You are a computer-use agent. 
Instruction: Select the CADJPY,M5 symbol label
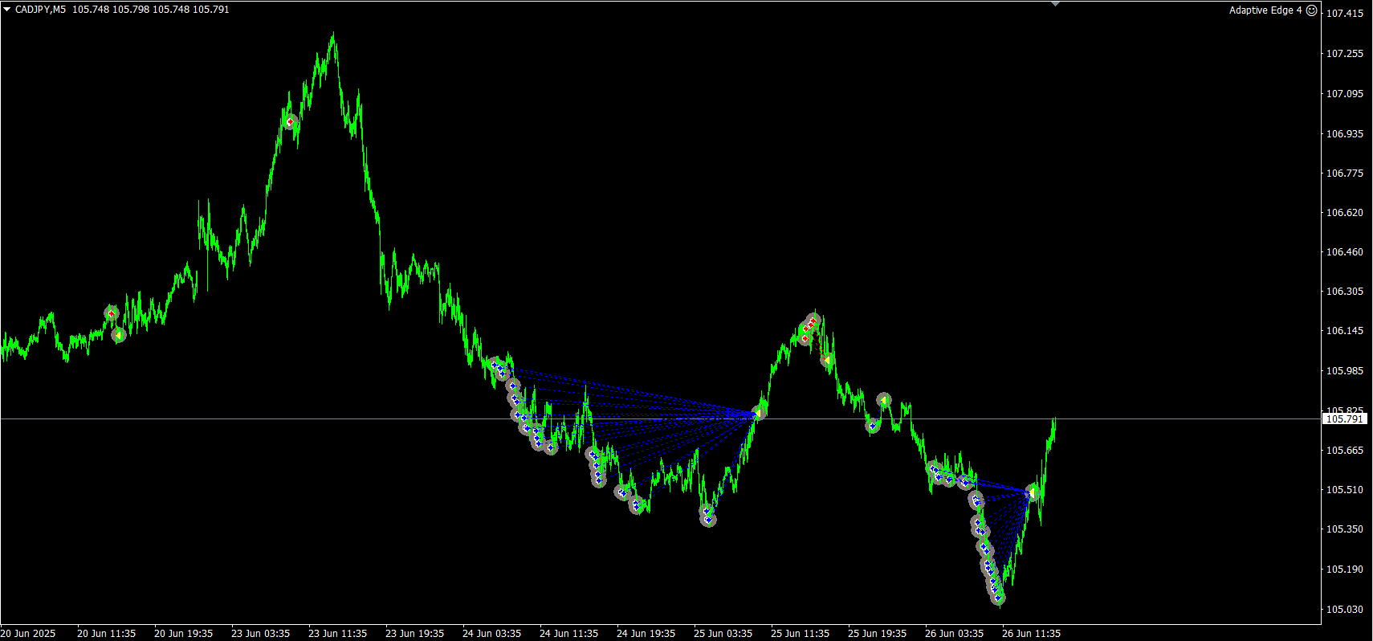tap(40, 10)
